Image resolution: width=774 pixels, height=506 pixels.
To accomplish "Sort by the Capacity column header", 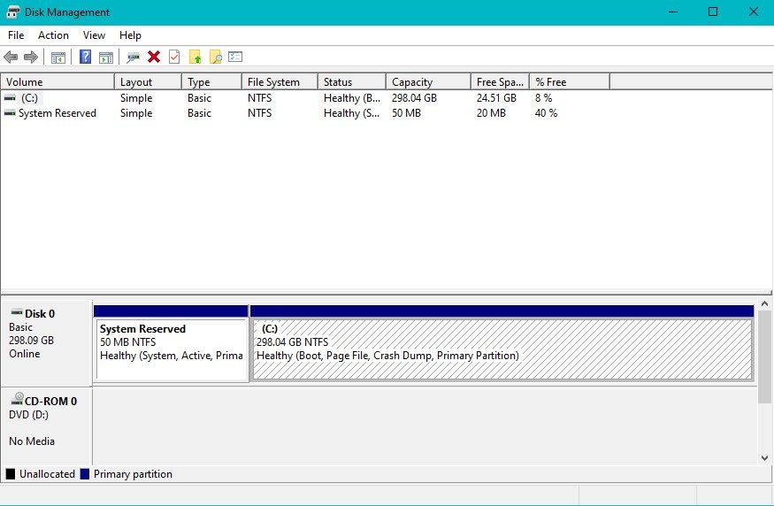I will pos(412,82).
